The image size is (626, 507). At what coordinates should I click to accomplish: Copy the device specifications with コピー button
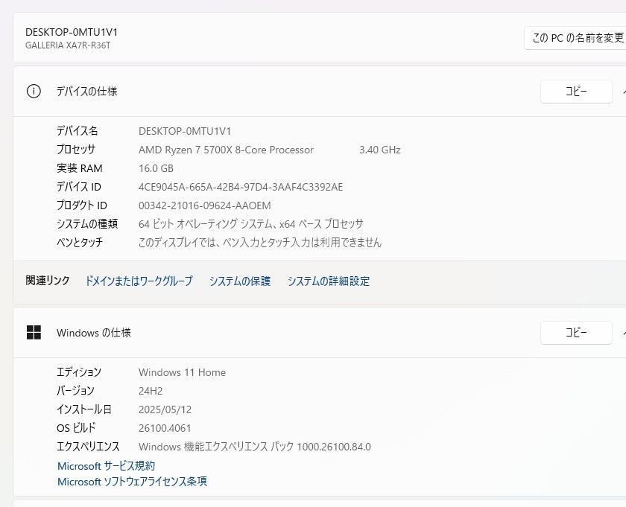coord(576,92)
